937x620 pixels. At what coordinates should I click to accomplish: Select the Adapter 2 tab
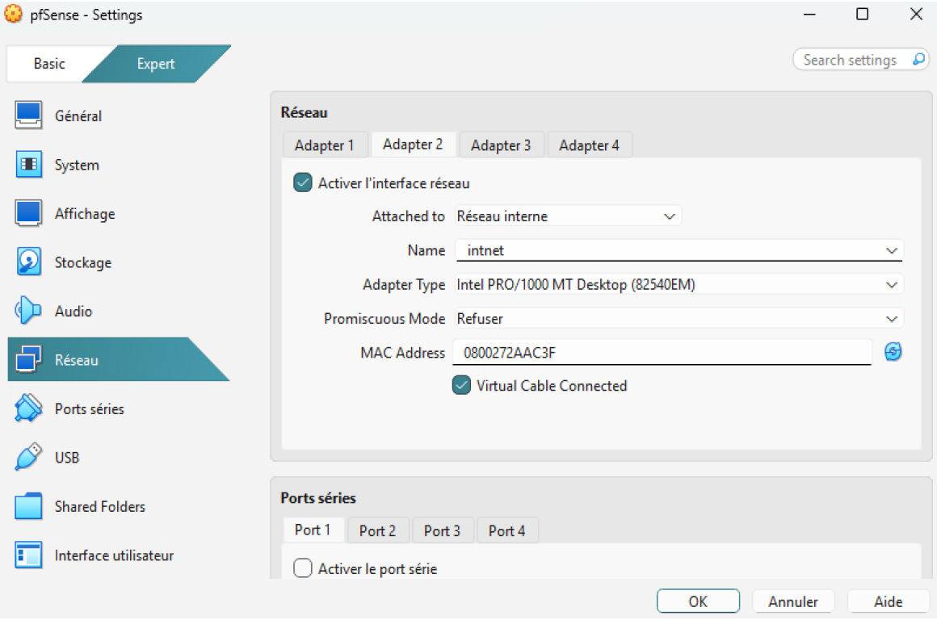pos(413,145)
